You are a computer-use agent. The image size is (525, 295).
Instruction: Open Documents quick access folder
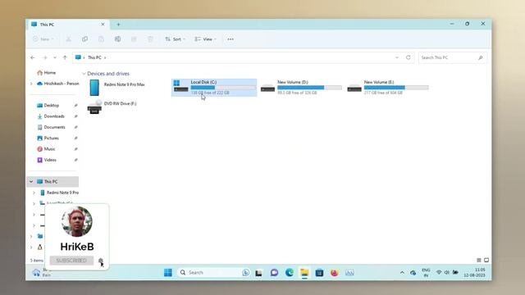(x=51, y=127)
